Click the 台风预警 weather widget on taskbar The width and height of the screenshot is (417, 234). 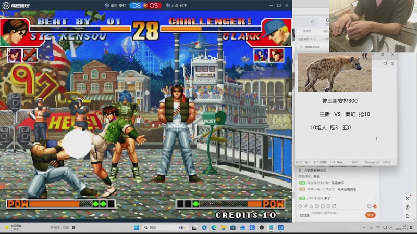pos(14,227)
